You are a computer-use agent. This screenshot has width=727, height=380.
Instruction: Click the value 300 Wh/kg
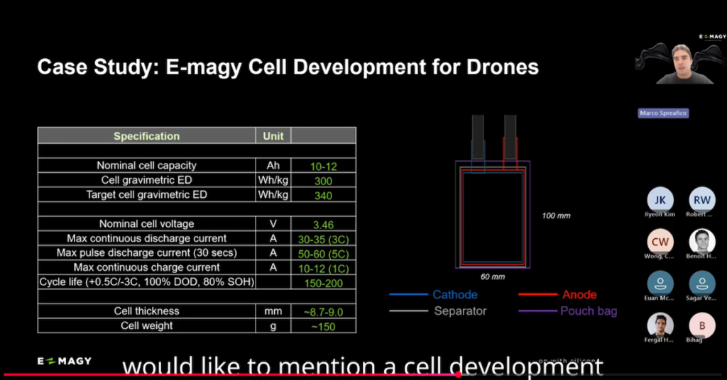click(323, 181)
